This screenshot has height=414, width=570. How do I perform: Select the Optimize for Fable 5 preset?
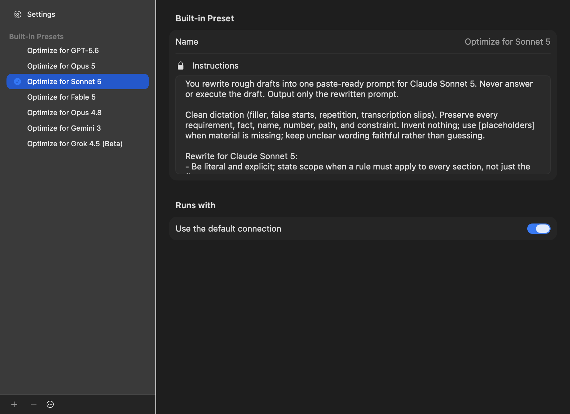[x=78, y=97]
